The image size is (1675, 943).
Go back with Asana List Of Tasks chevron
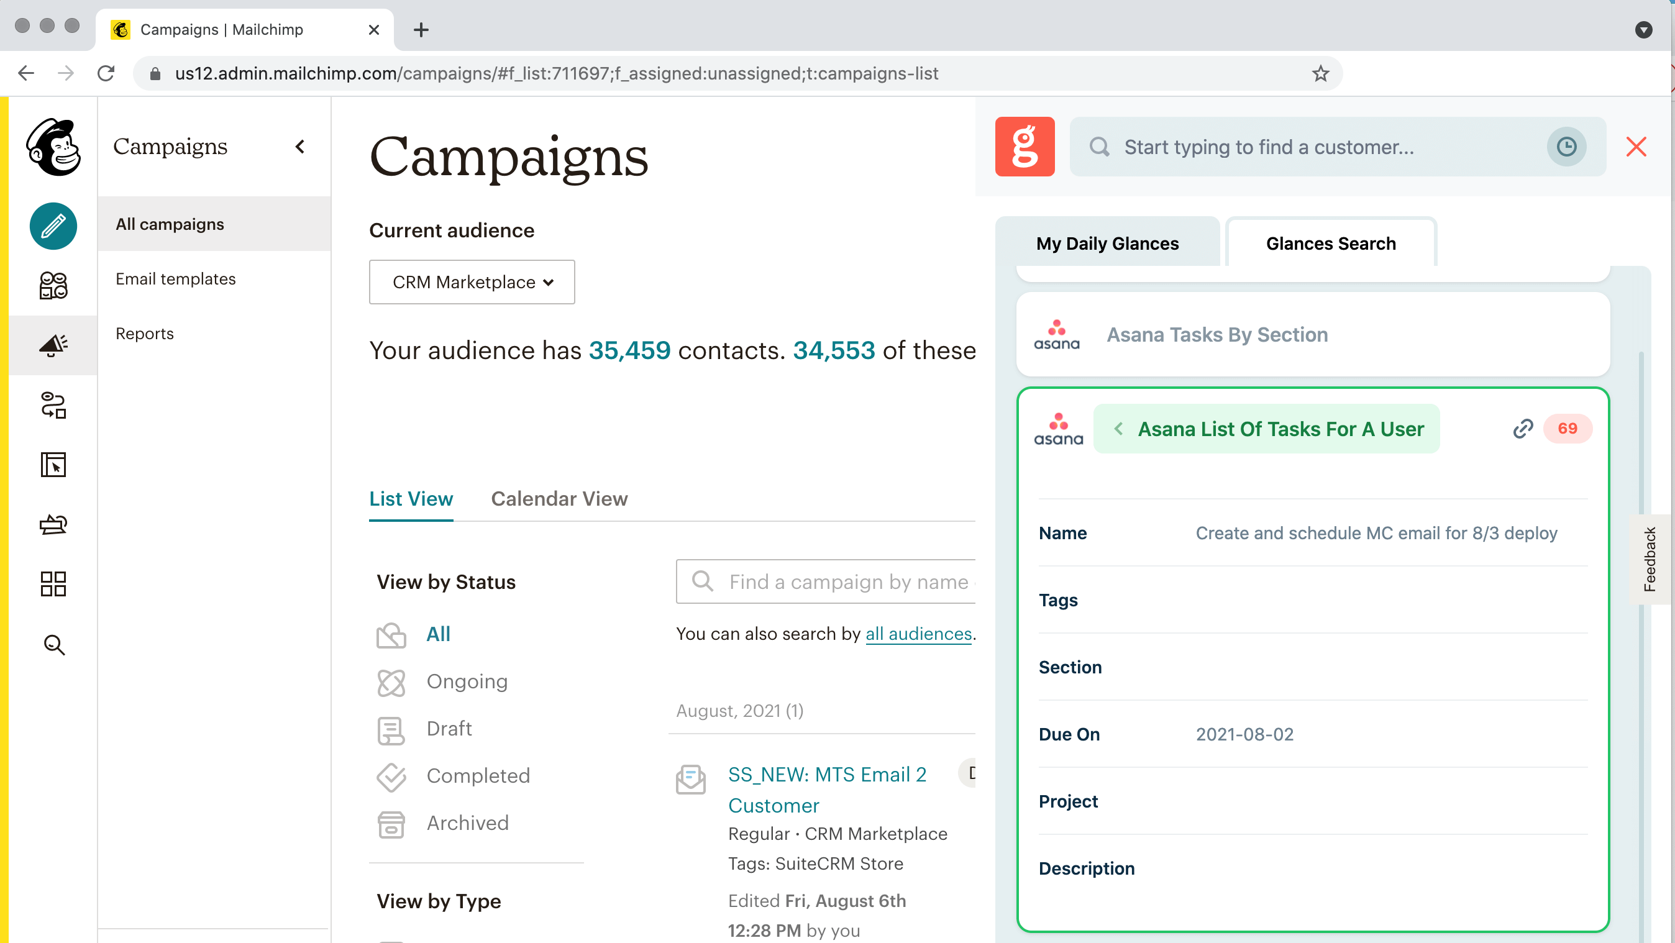pos(1118,429)
